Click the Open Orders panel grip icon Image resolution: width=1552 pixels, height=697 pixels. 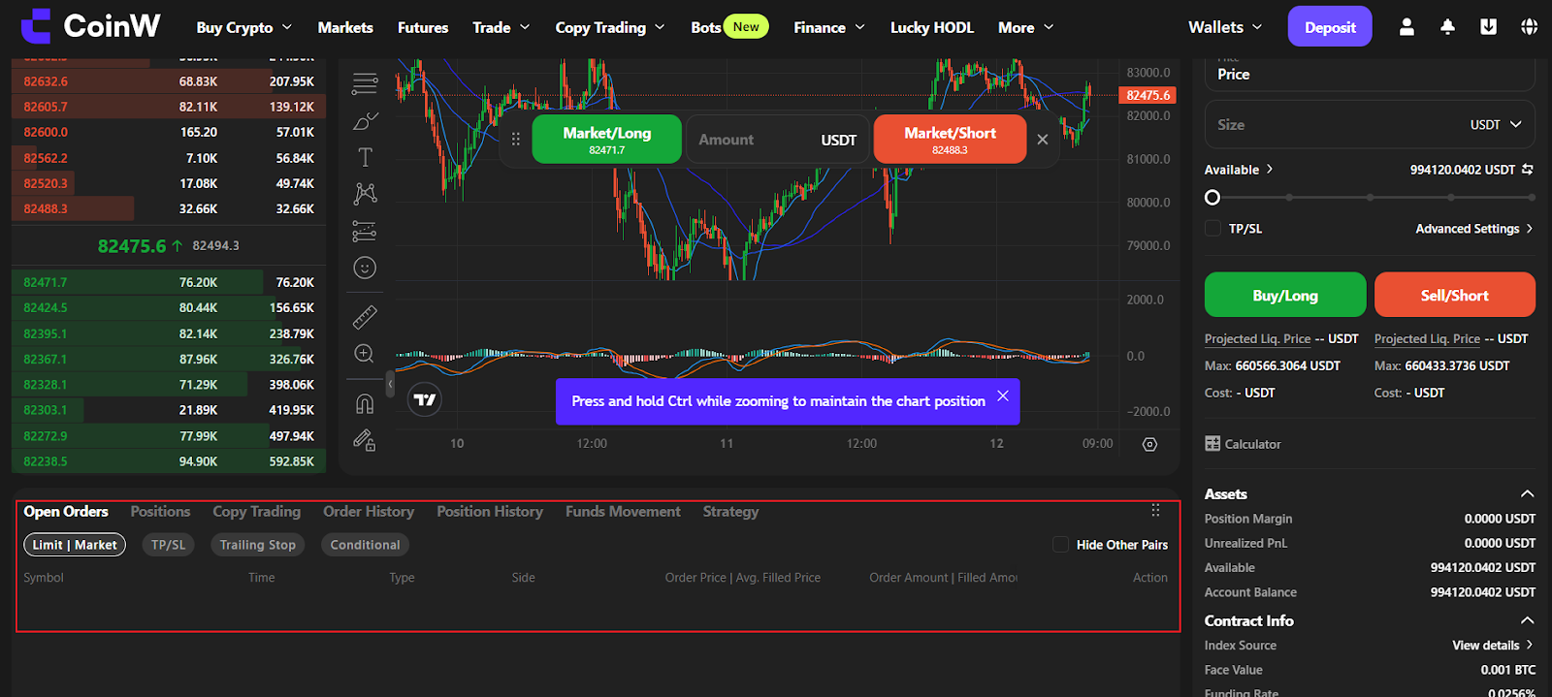(1155, 511)
